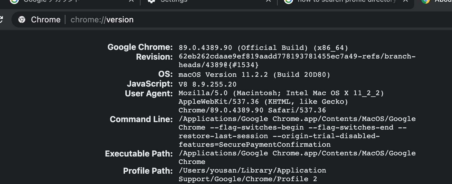Click the features=SecurePaymentConfirmation text
Screen dimensions: 452x184
255,144
